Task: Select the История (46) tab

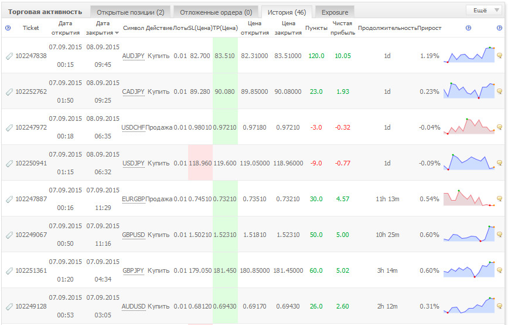Action: tap(287, 12)
